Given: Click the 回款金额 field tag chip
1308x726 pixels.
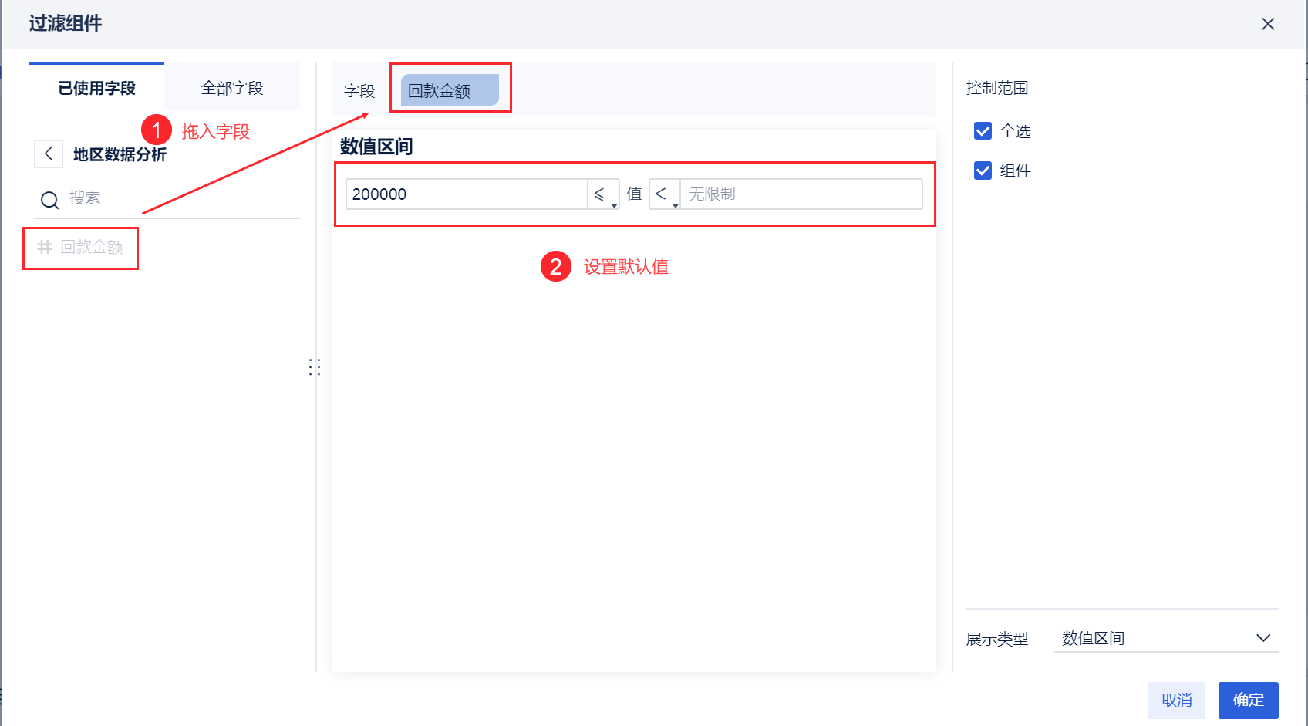Looking at the screenshot, I should 449,91.
